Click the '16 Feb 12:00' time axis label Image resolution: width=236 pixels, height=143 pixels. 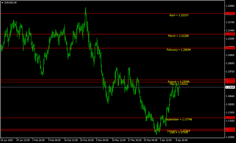[x=71, y=140]
